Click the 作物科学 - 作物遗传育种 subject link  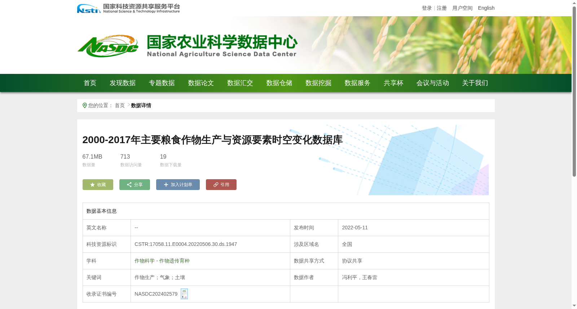[x=162, y=261]
